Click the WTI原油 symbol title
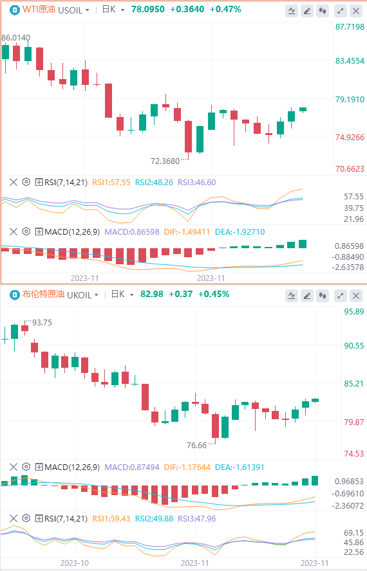This screenshot has height=571, width=367. 39,10
